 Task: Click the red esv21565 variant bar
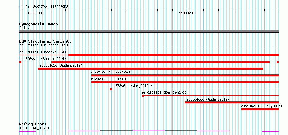tap(185, 75)
